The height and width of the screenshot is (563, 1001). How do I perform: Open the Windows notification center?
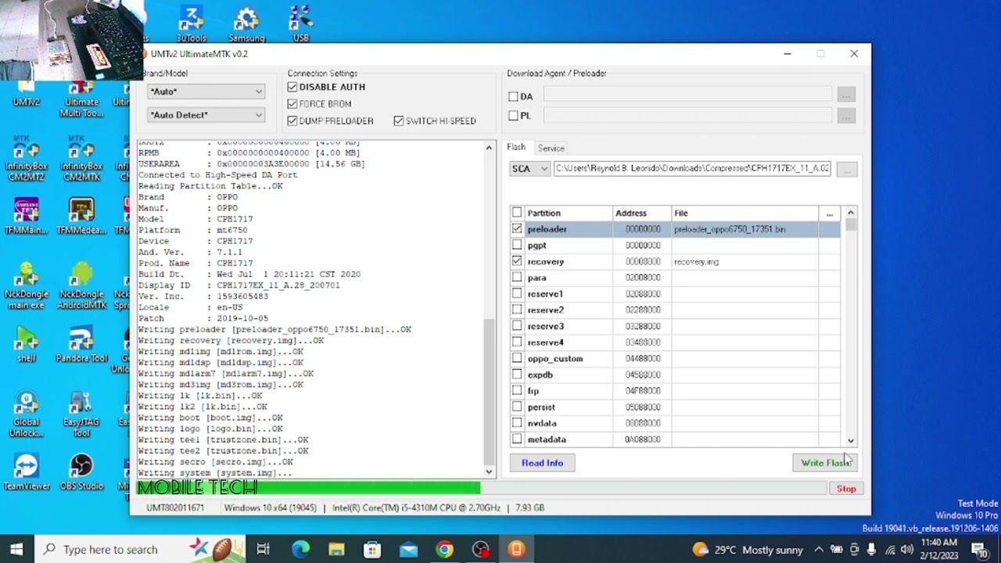point(978,550)
